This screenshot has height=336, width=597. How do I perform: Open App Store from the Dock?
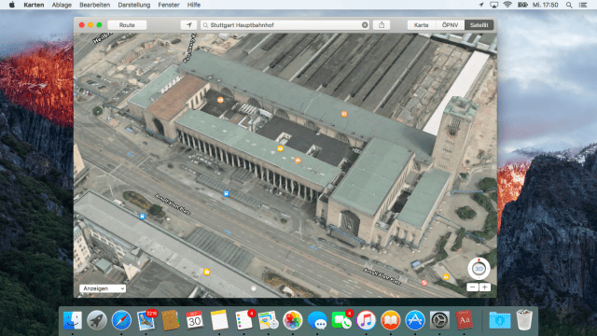[x=415, y=320]
